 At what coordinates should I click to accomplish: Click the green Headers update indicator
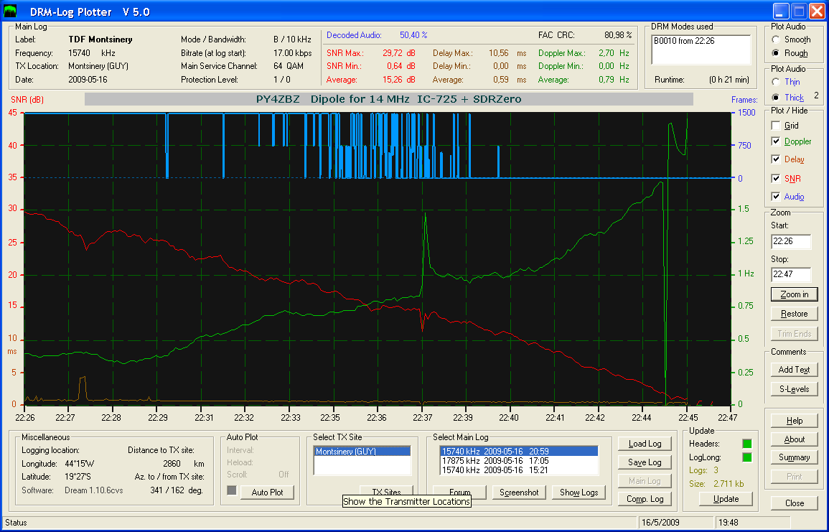pyautogui.click(x=747, y=444)
